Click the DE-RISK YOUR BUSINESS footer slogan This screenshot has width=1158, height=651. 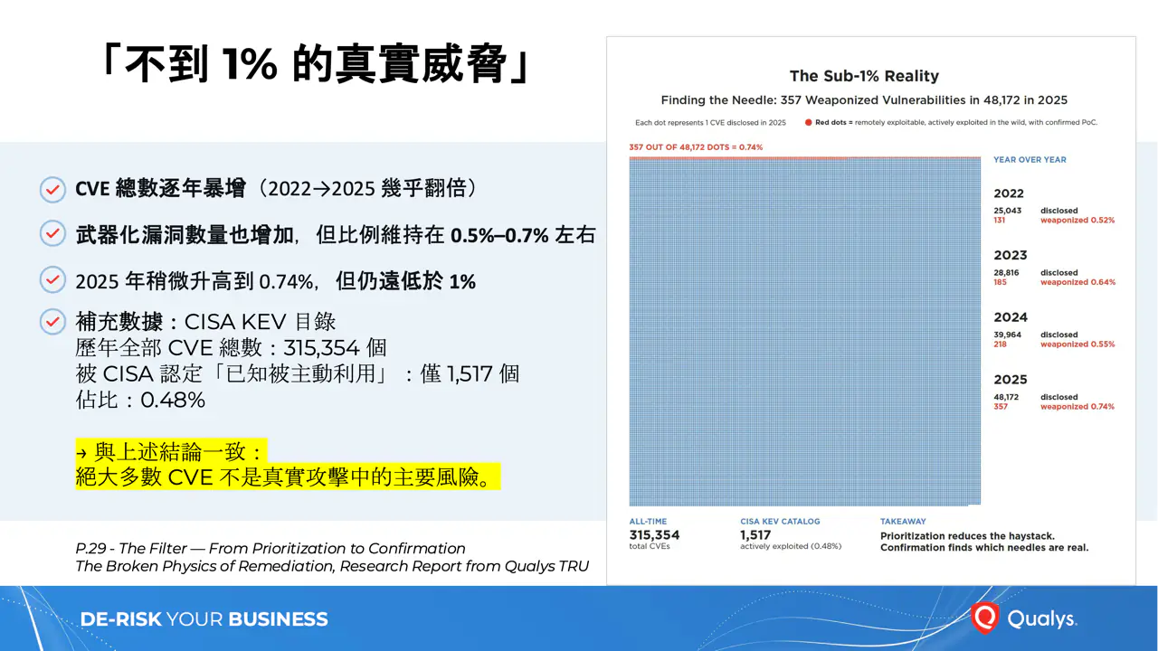point(204,619)
